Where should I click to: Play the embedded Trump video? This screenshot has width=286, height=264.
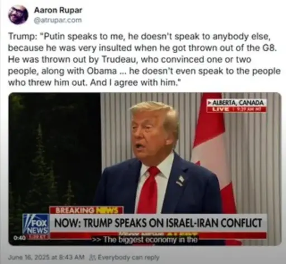pyautogui.click(x=145, y=169)
